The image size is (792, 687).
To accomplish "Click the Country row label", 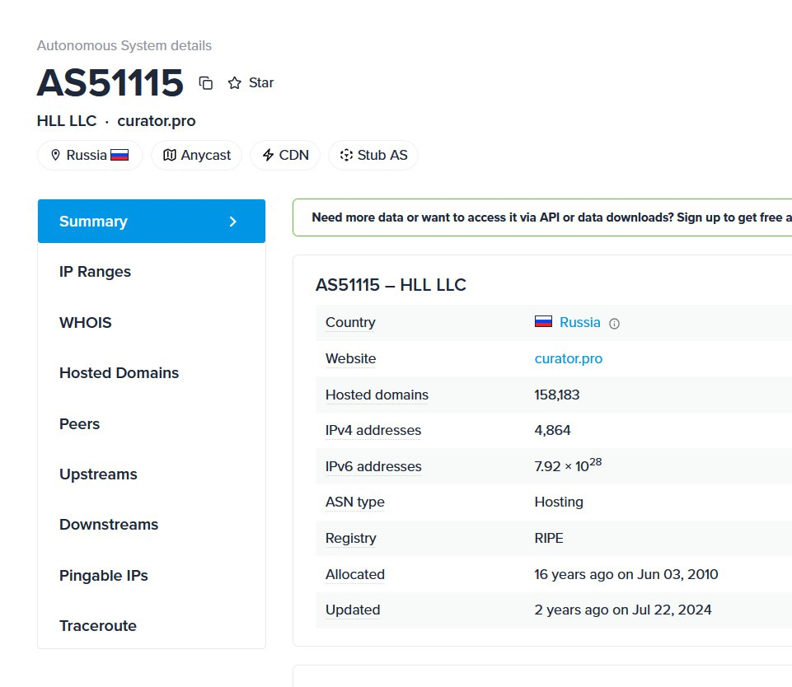I will (x=350, y=323).
